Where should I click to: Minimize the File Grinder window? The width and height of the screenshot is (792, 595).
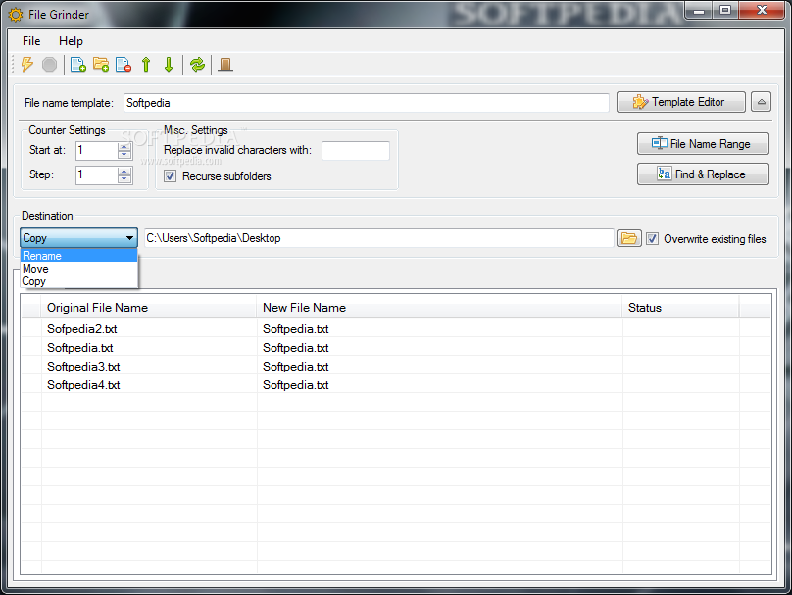[699, 11]
